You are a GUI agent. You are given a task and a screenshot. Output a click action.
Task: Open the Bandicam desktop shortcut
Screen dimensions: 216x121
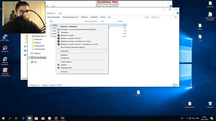[x=5, y=49]
